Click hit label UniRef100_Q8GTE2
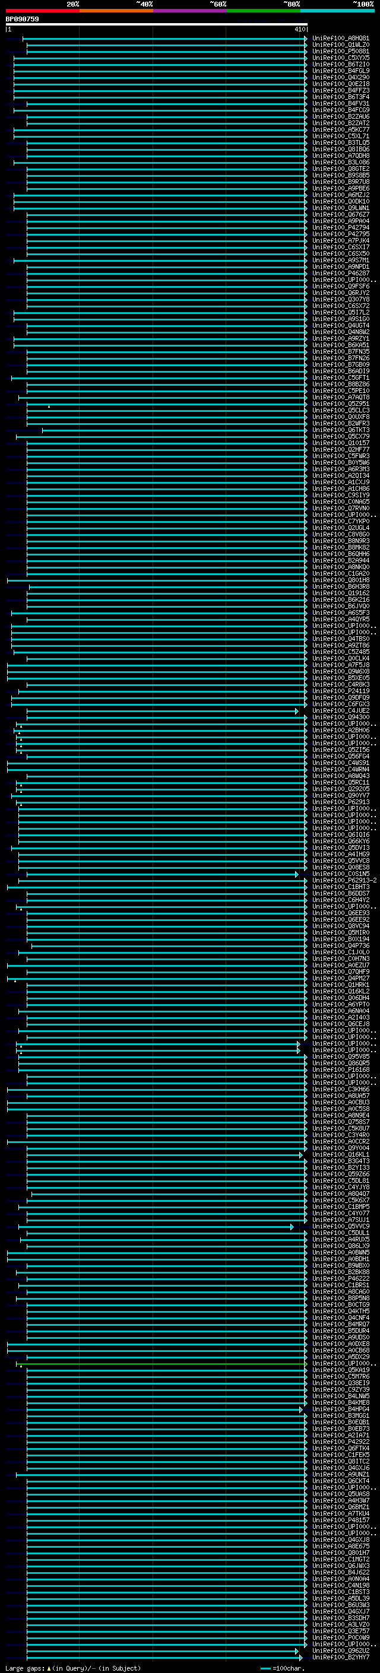Screen dimensions: 380x1673 click(340, 169)
